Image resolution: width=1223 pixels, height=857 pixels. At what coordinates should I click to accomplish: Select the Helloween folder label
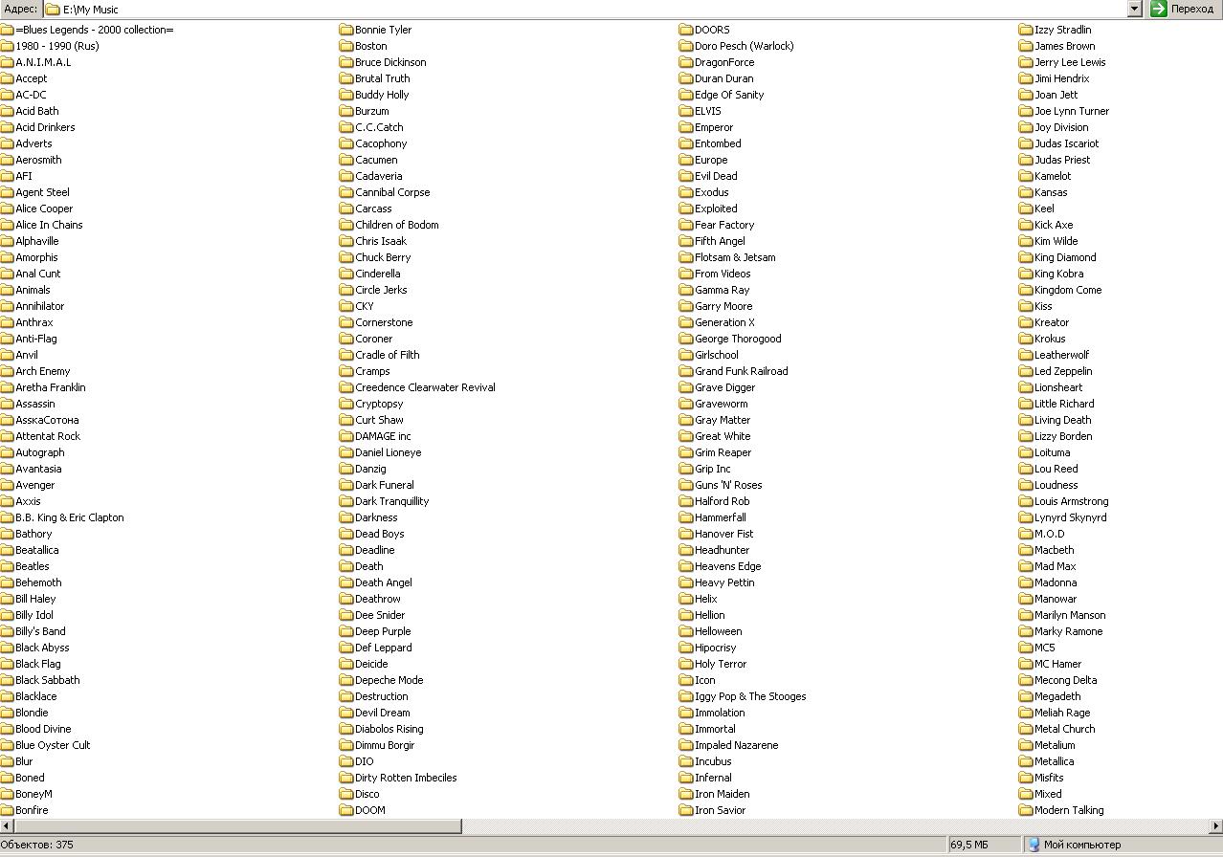[718, 631]
